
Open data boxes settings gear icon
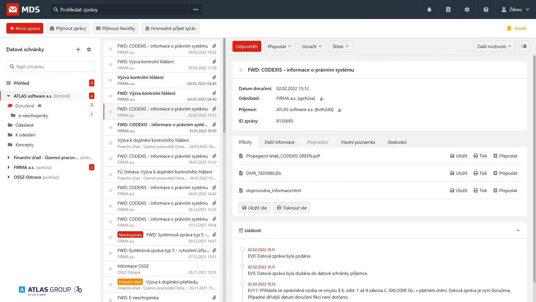click(89, 49)
